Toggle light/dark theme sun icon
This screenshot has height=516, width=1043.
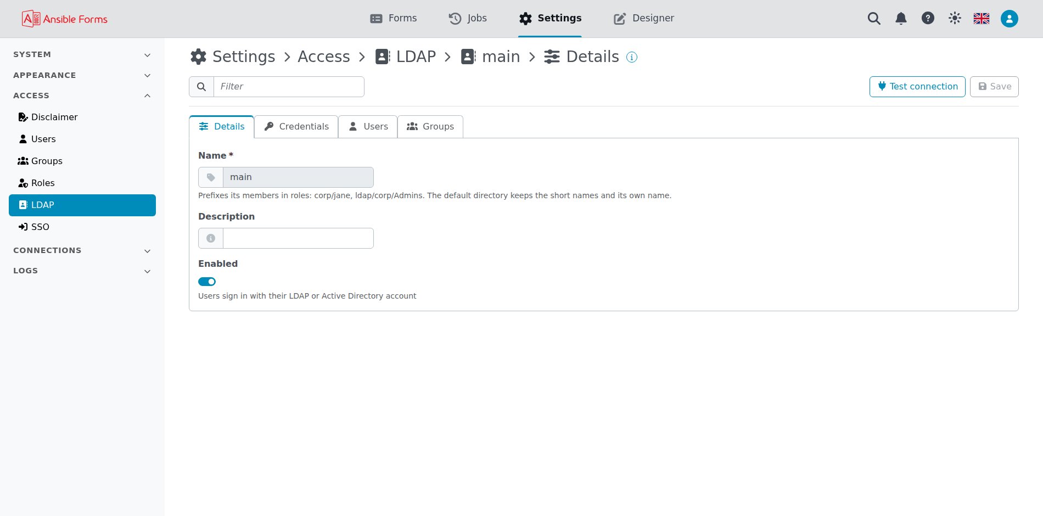tap(955, 18)
